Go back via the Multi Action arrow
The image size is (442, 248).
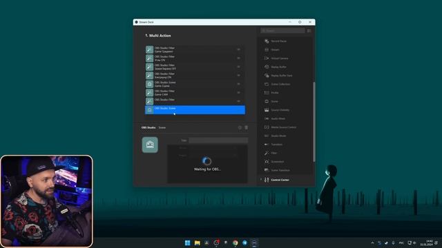[x=146, y=35]
